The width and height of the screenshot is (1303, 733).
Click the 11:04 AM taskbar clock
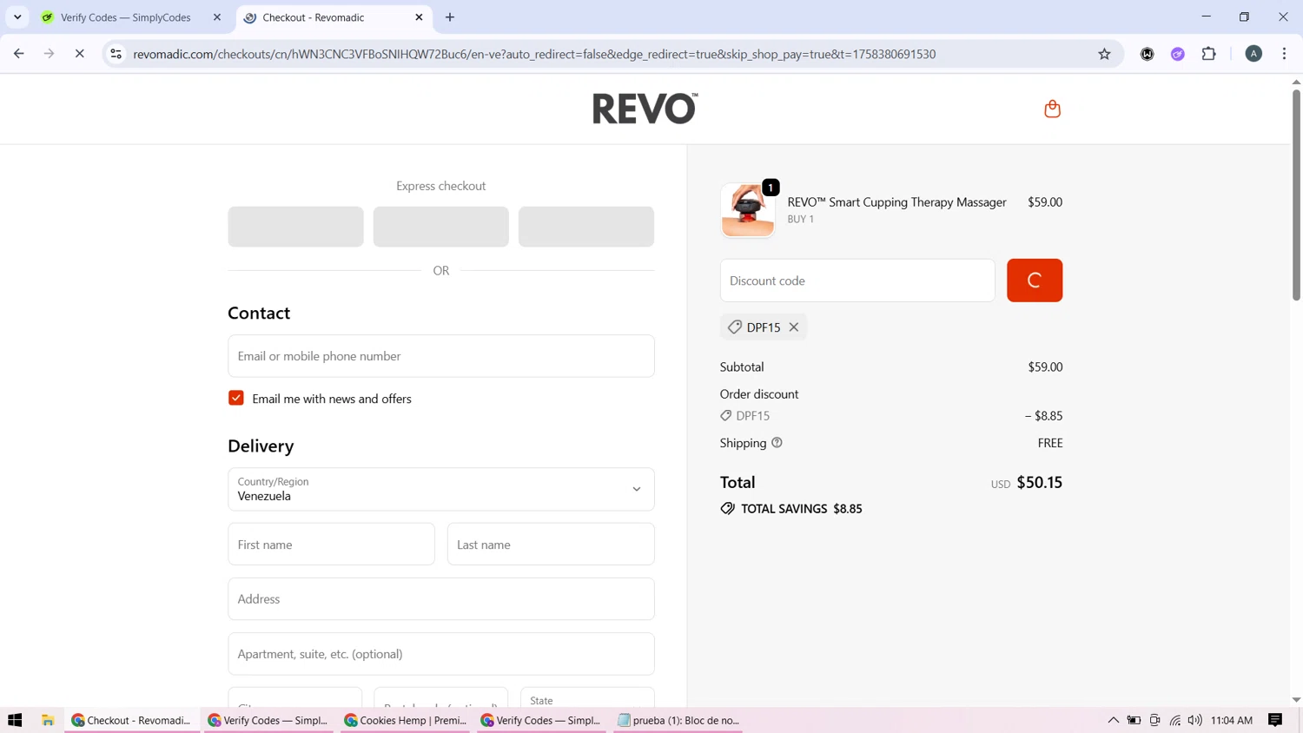(1232, 720)
